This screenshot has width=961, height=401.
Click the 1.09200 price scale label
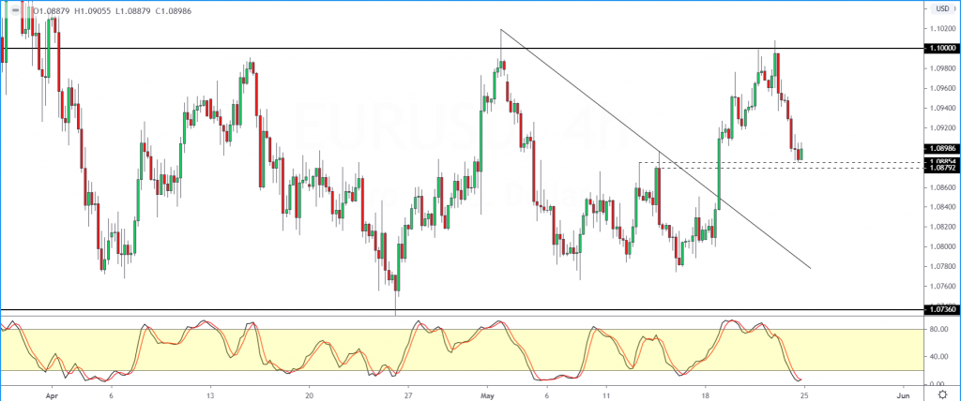(941, 127)
